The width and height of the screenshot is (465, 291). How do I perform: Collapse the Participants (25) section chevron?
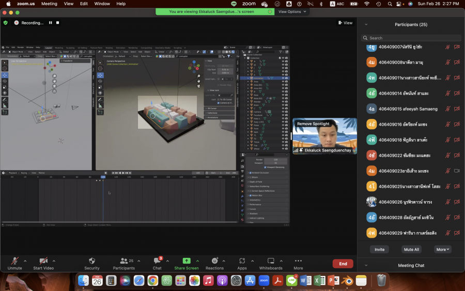(x=366, y=24)
